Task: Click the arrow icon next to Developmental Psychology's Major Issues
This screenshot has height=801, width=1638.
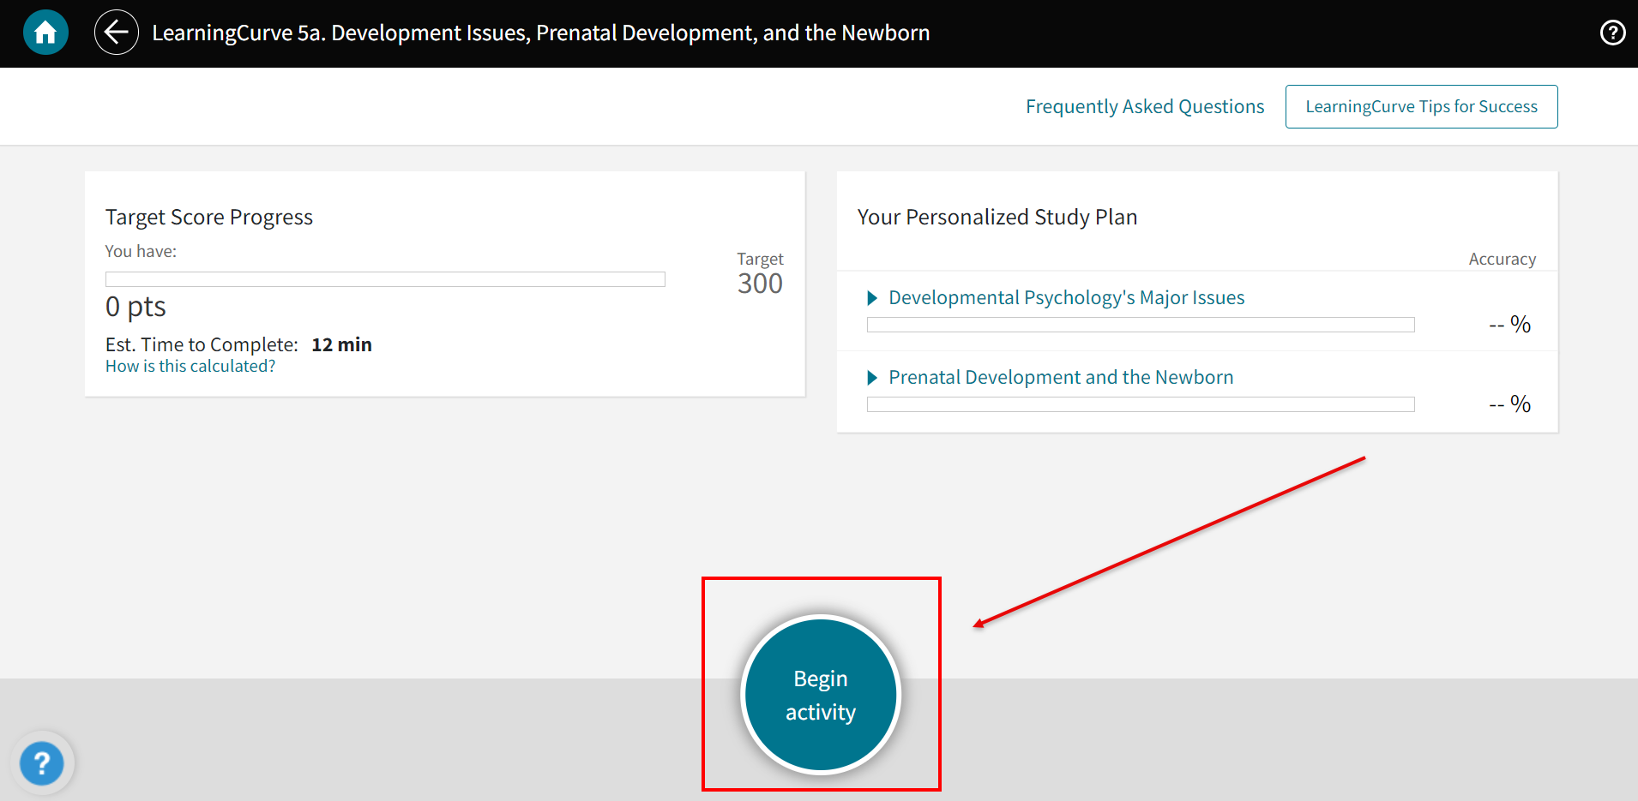Action: pyautogui.click(x=872, y=297)
